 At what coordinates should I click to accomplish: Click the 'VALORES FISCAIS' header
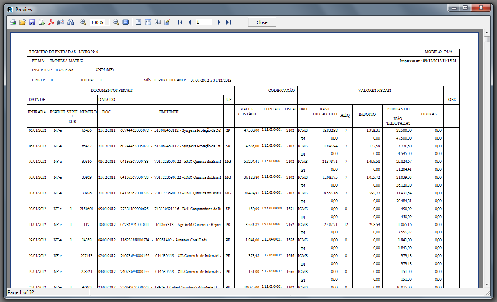[375, 91]
